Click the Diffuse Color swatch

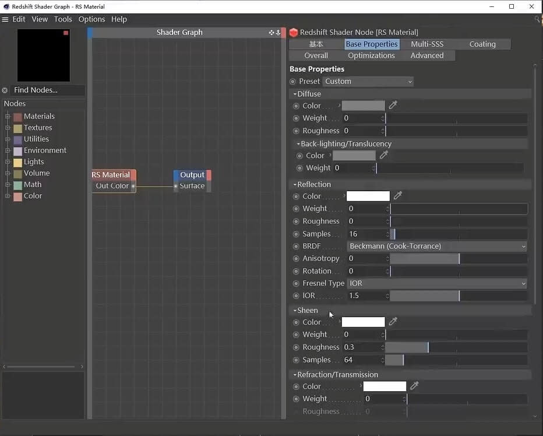point(364,106)
